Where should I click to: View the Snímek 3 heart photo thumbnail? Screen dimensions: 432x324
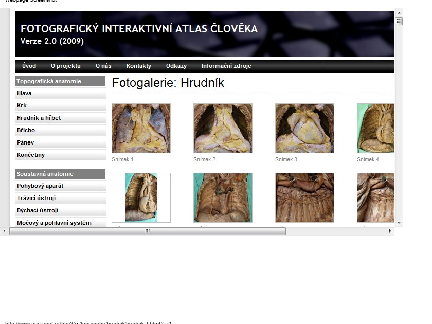[304, 128]
